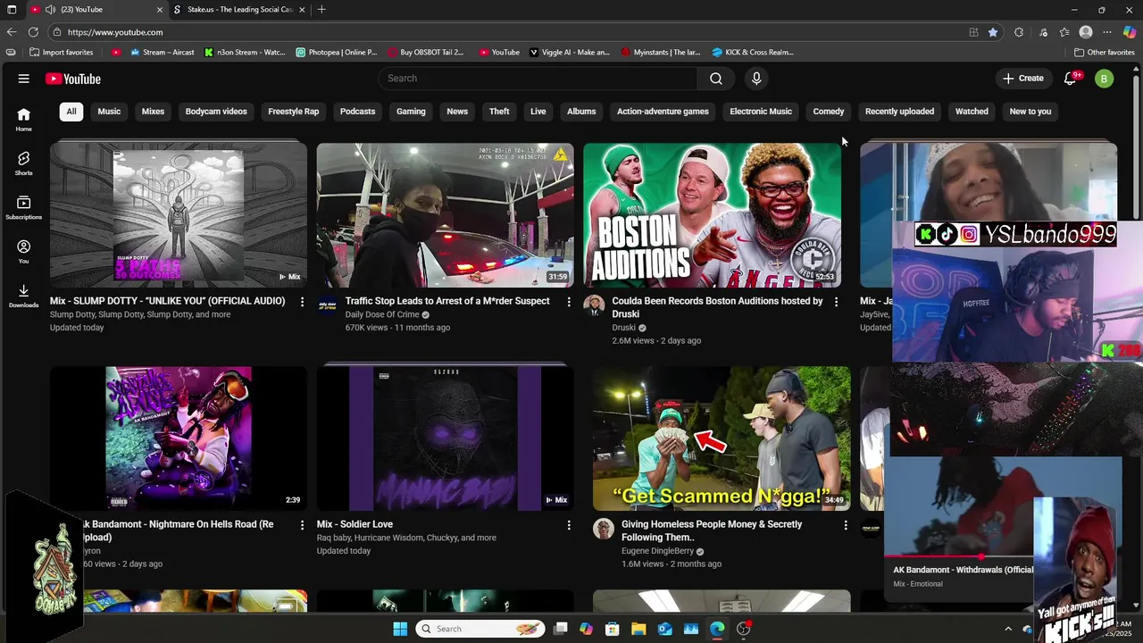Click the Windows taskbar search box
This screenshot has width=1143, height=643.
pyautogui.click(x=480, y=629)
